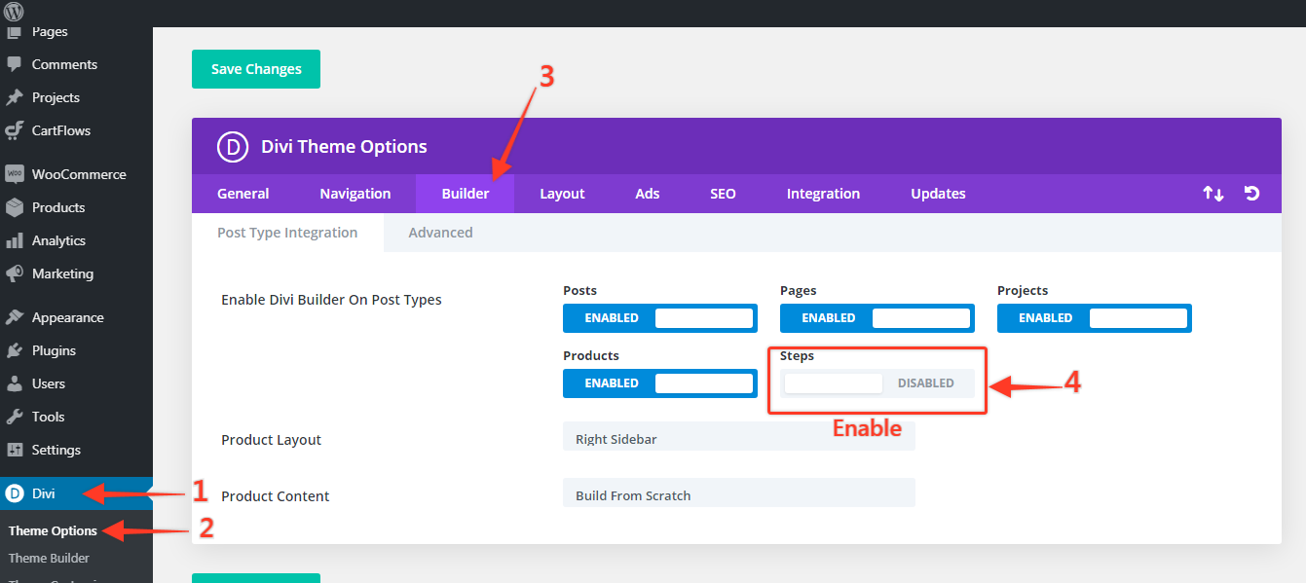
Task: Click the WordPress logo icon
Action: coord(14,13)
